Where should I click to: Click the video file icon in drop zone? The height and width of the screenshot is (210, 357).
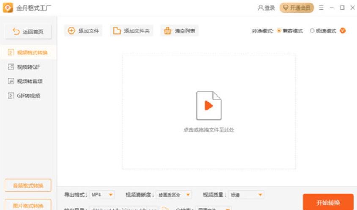pyautogui.click(x=209, y=105)
